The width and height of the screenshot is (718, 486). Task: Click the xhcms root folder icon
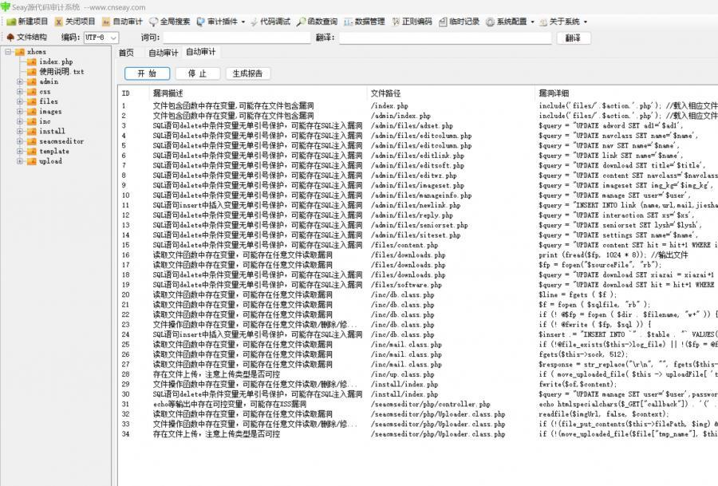pos(20,52)
